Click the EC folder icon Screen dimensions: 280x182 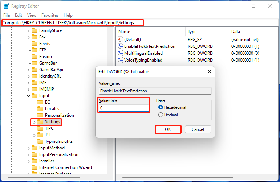point(40,102)
